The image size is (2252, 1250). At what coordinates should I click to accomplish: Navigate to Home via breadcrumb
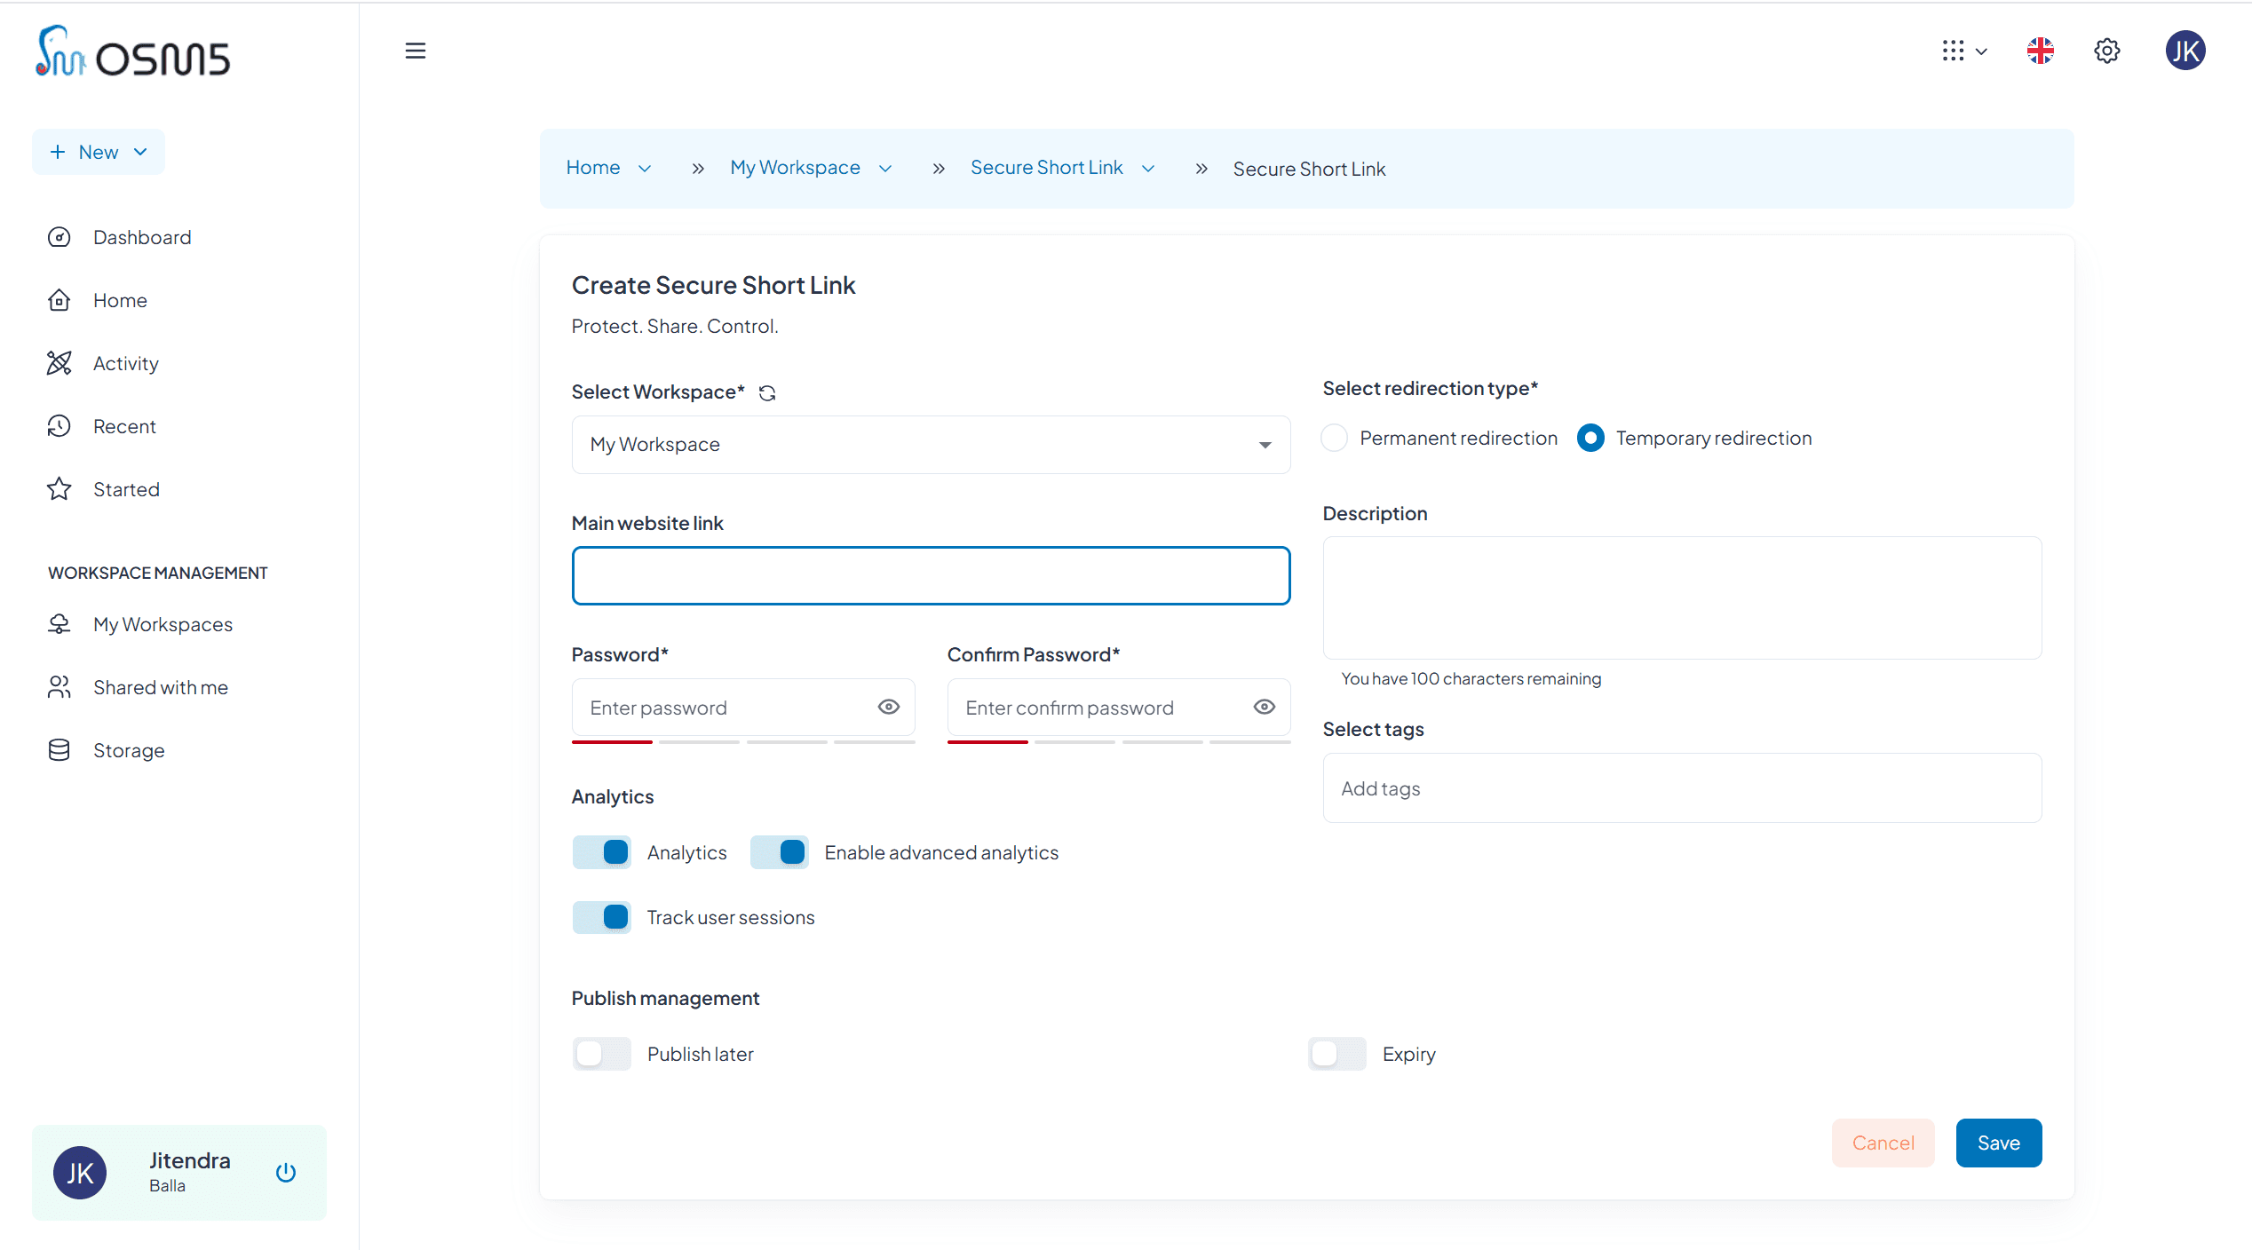click(x=592, y=167)
